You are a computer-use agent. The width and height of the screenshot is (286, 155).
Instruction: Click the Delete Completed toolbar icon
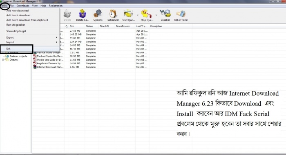pyautogui.click(x=83, y=14)
